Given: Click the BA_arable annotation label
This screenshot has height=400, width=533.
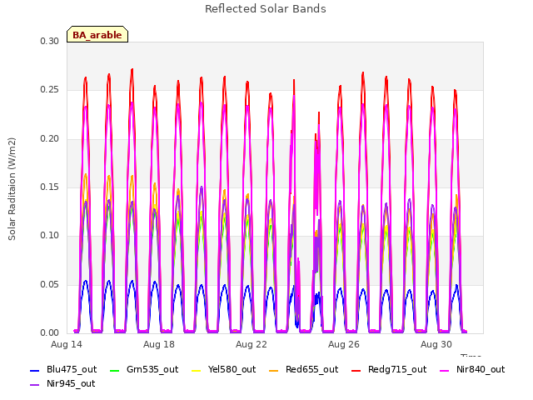Looking at the screenshot, I should [97, 35].
